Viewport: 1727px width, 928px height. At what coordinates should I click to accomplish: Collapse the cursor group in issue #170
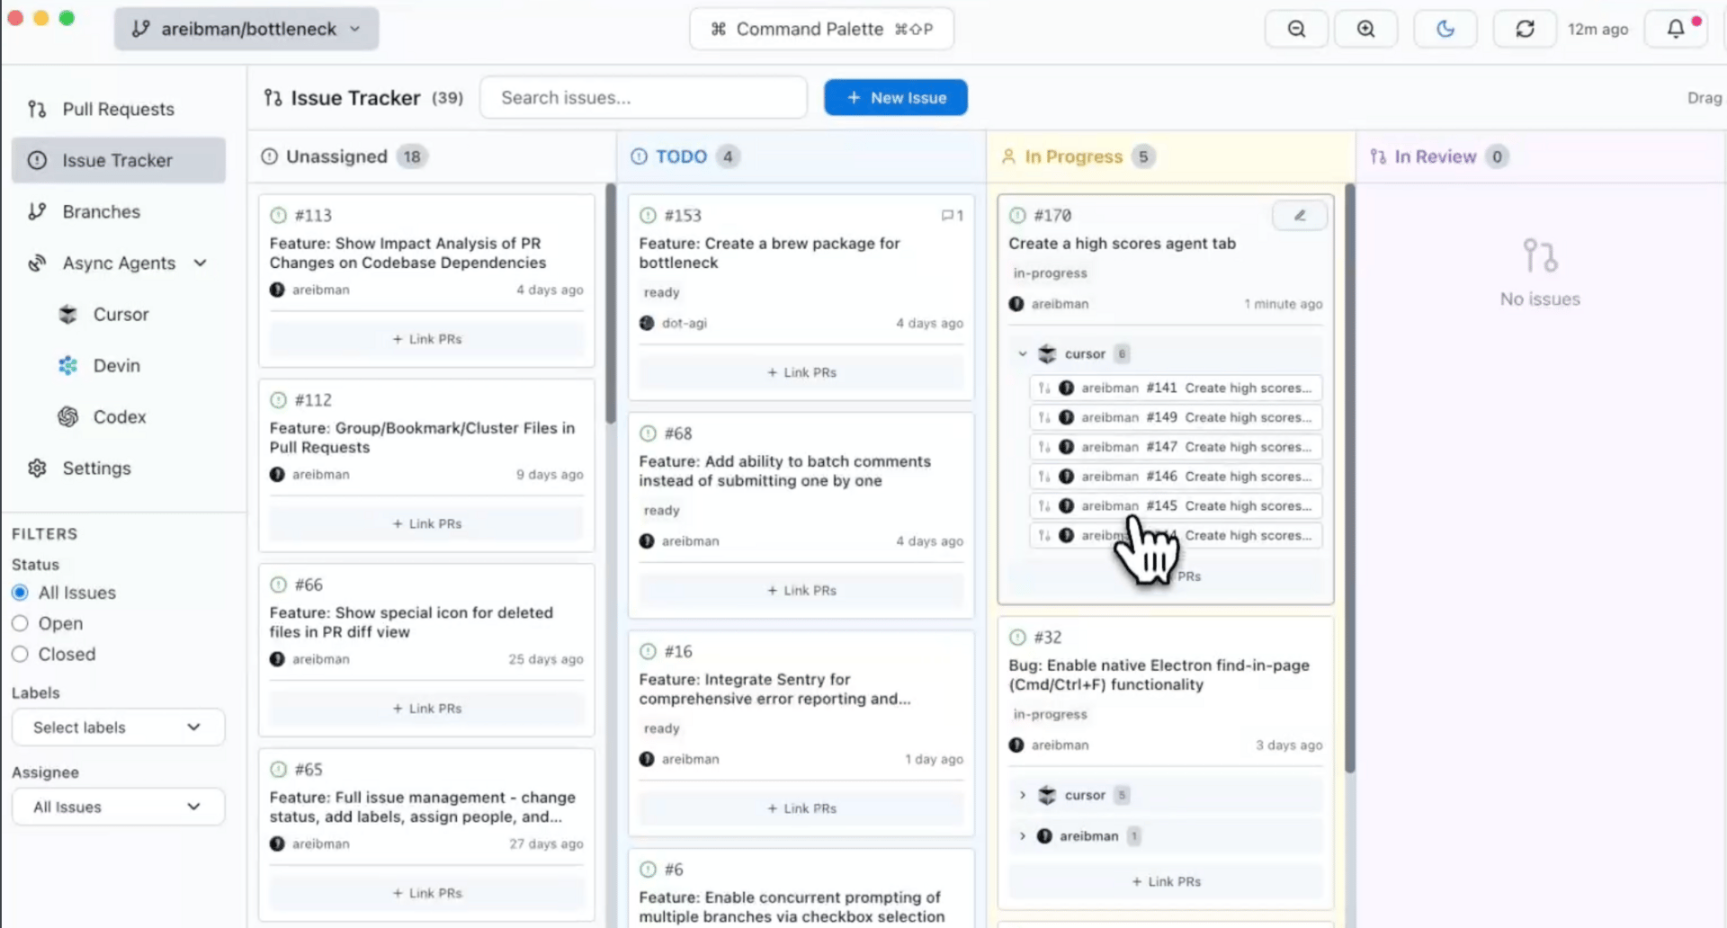(x=1022, y=354)
